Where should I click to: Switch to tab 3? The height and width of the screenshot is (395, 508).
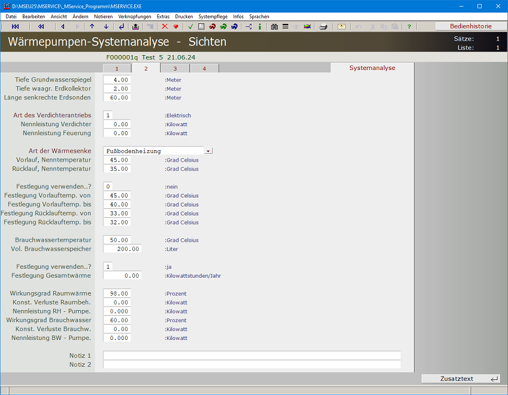tap(175, 68)
